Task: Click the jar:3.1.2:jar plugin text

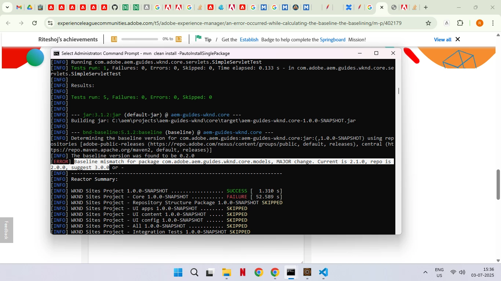Action: pyautogui.click(x=102, y=115)
